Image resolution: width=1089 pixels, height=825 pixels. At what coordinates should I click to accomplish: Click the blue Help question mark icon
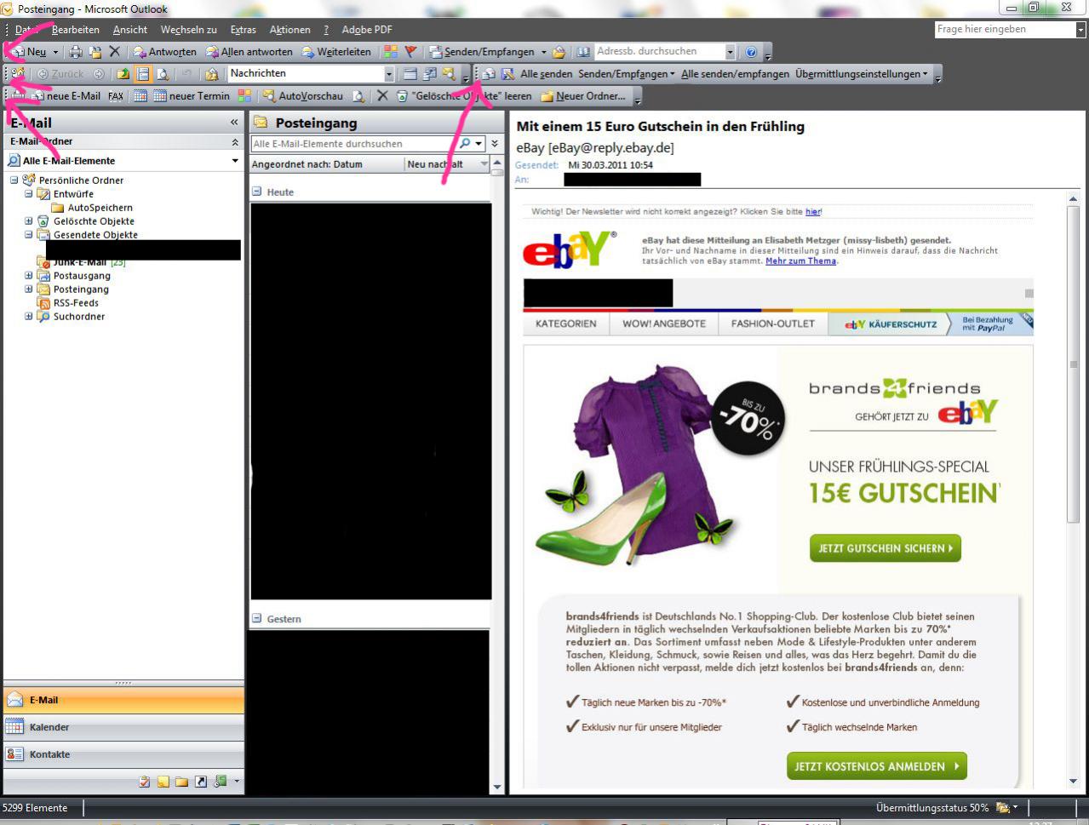coord(751,52)
